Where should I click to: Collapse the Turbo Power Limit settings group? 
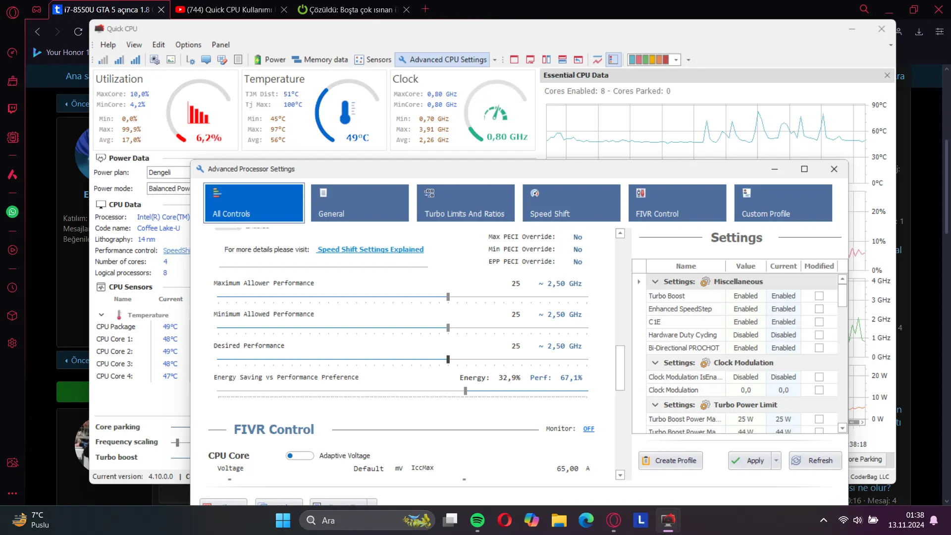(655, 405)
